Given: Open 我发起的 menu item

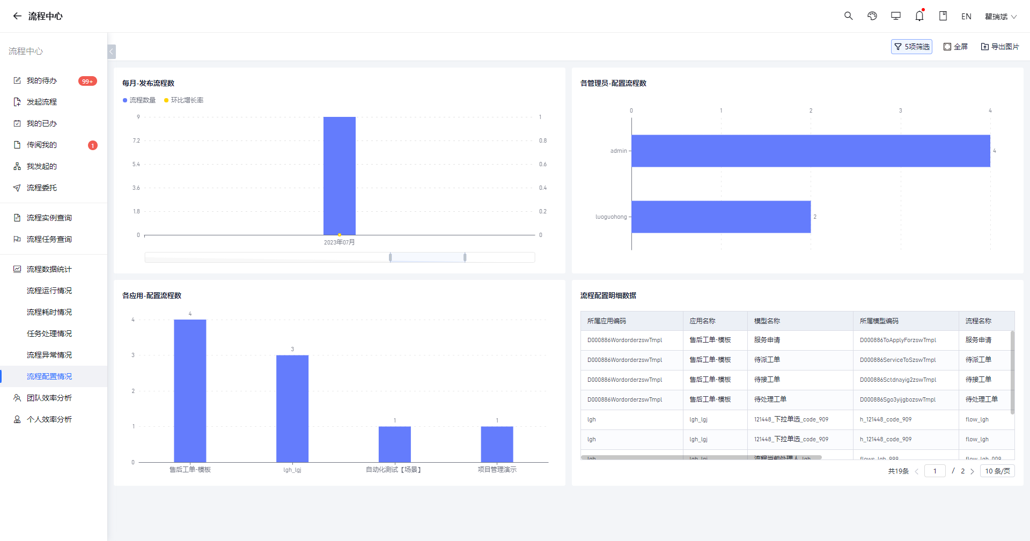Looking at the screenshot, I should [x=54, y=166].
